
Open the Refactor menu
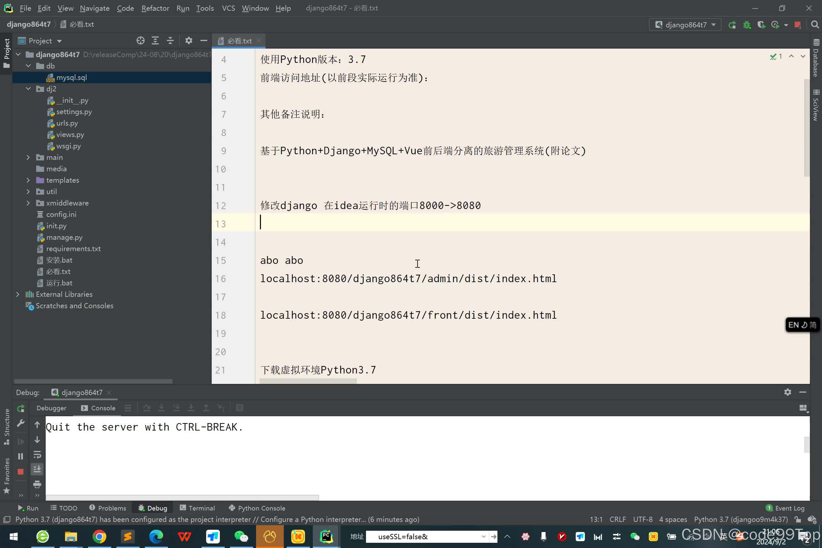click(155, 8)
